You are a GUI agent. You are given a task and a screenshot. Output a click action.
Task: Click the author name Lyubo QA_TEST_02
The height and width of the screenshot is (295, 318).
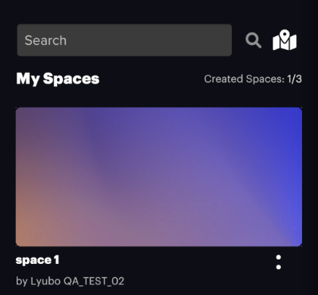click(77, 281)
